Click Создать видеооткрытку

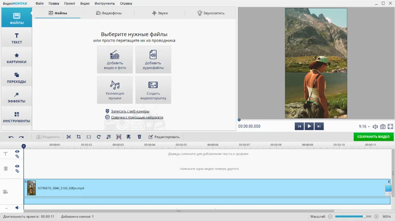click(153, 90)
